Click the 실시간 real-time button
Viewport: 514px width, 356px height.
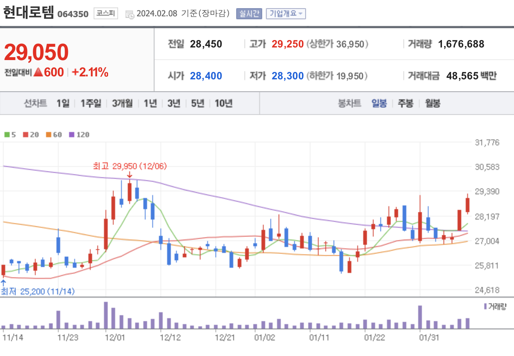pos(249,14)
